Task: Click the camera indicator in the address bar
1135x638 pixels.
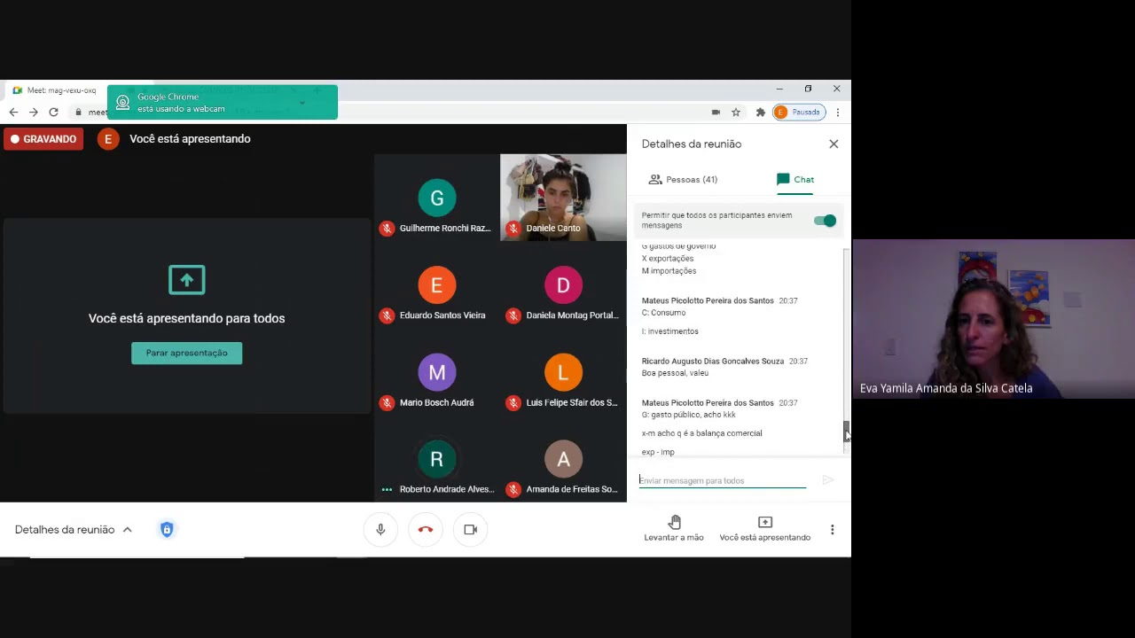Action: tap(716, 112)
